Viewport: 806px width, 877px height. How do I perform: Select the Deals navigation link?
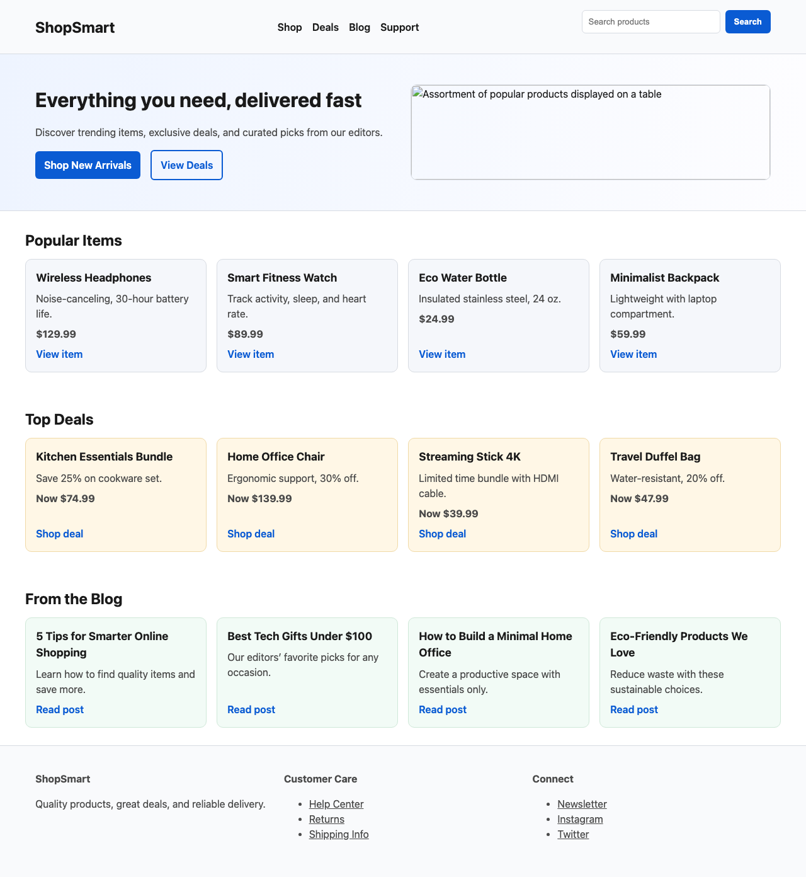pos(325,27)
